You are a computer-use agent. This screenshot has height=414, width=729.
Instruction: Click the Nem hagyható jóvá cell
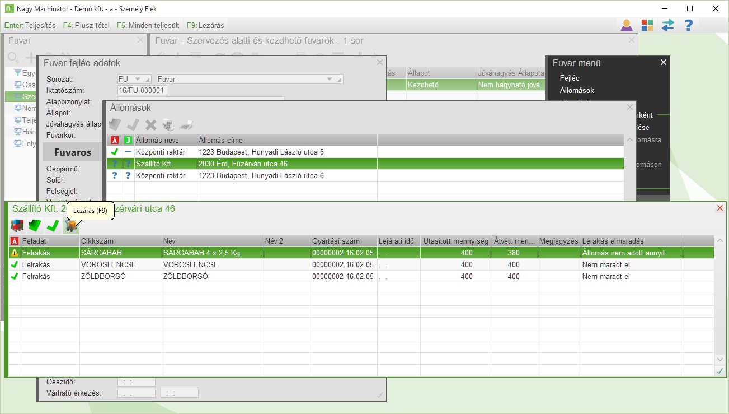coord(510,85)
